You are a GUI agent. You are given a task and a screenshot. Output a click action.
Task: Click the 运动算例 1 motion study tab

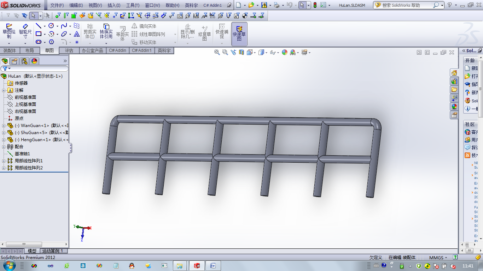(x=52, y=251)
